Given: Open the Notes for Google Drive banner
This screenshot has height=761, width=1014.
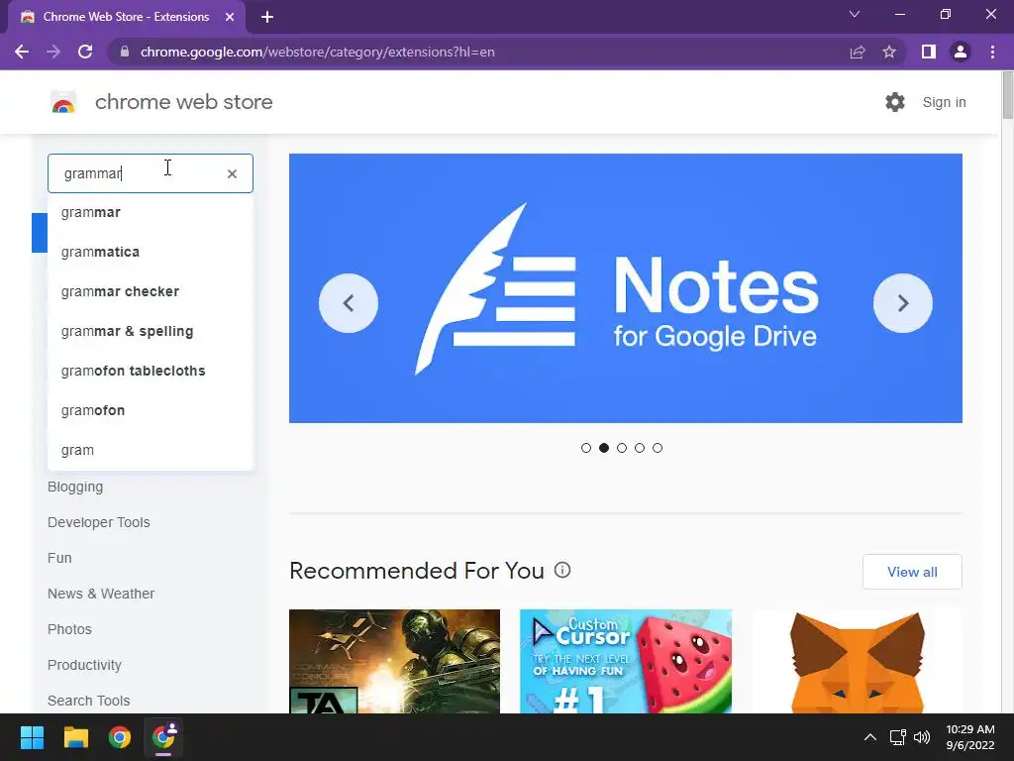Looking at the screenshot, I should point(626,288).
